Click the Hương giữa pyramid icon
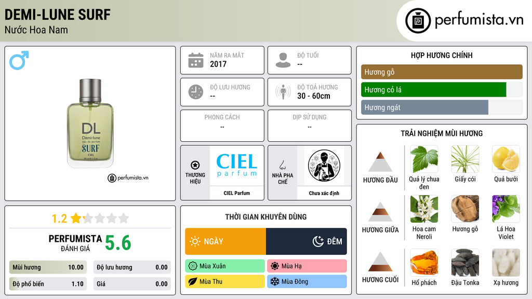The width and height of the screenshot is (532, 299). [x=380, y=212]
